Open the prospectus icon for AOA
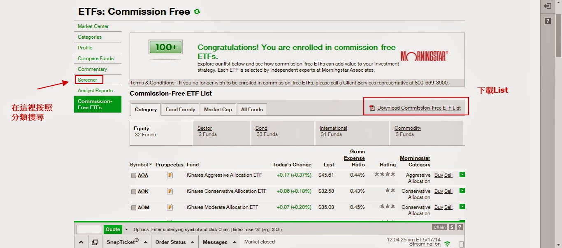562x248 pixels. 170,175
